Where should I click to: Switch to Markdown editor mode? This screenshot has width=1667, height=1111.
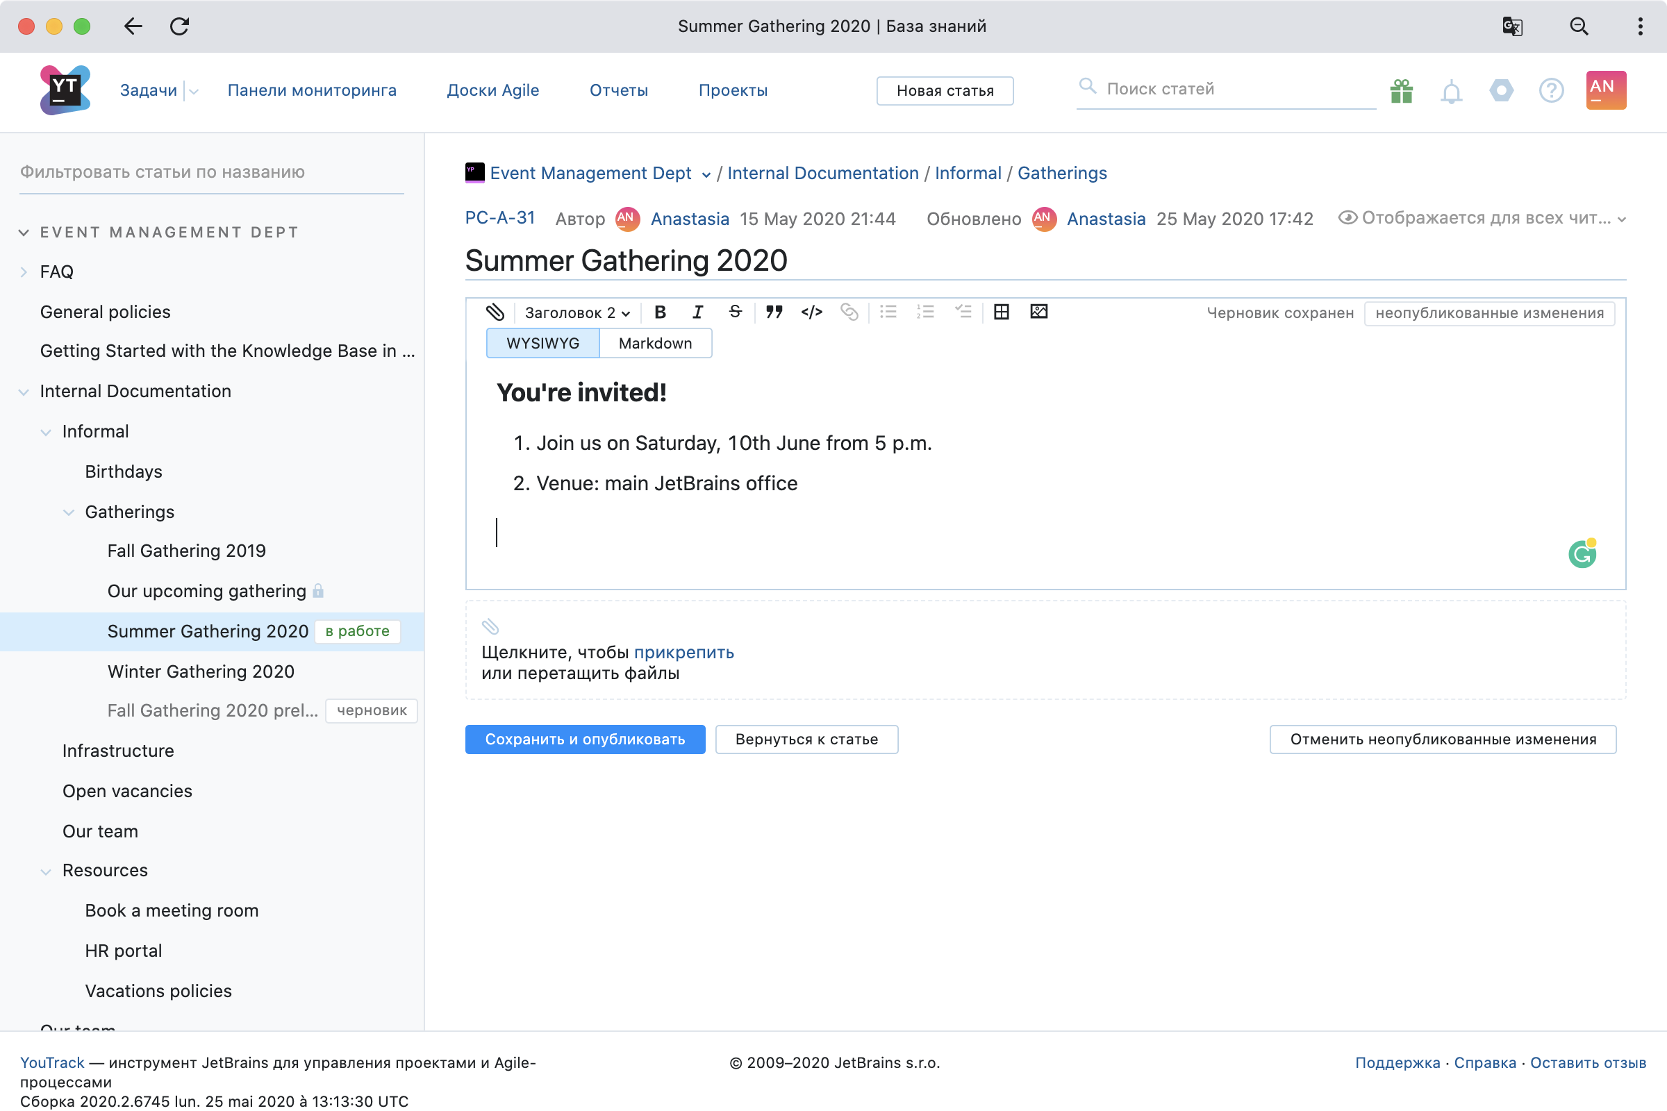coord(655,344)
